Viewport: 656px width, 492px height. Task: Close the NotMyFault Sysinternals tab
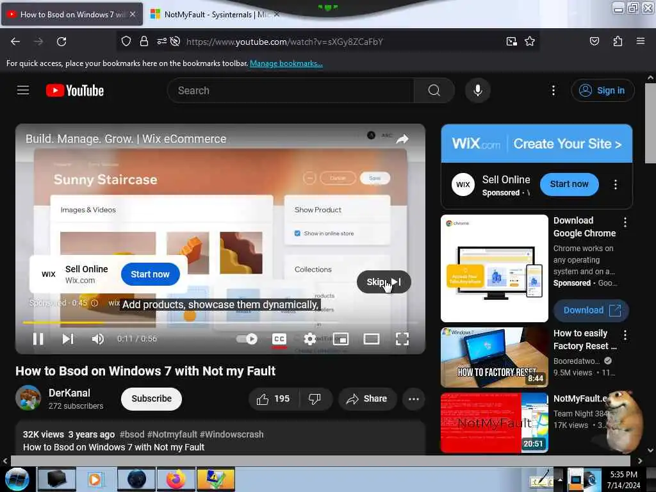(x=277, y=15)
